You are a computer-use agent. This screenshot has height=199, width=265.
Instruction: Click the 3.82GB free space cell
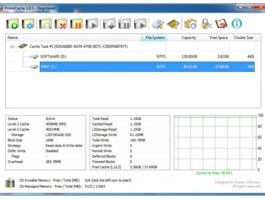223,56
